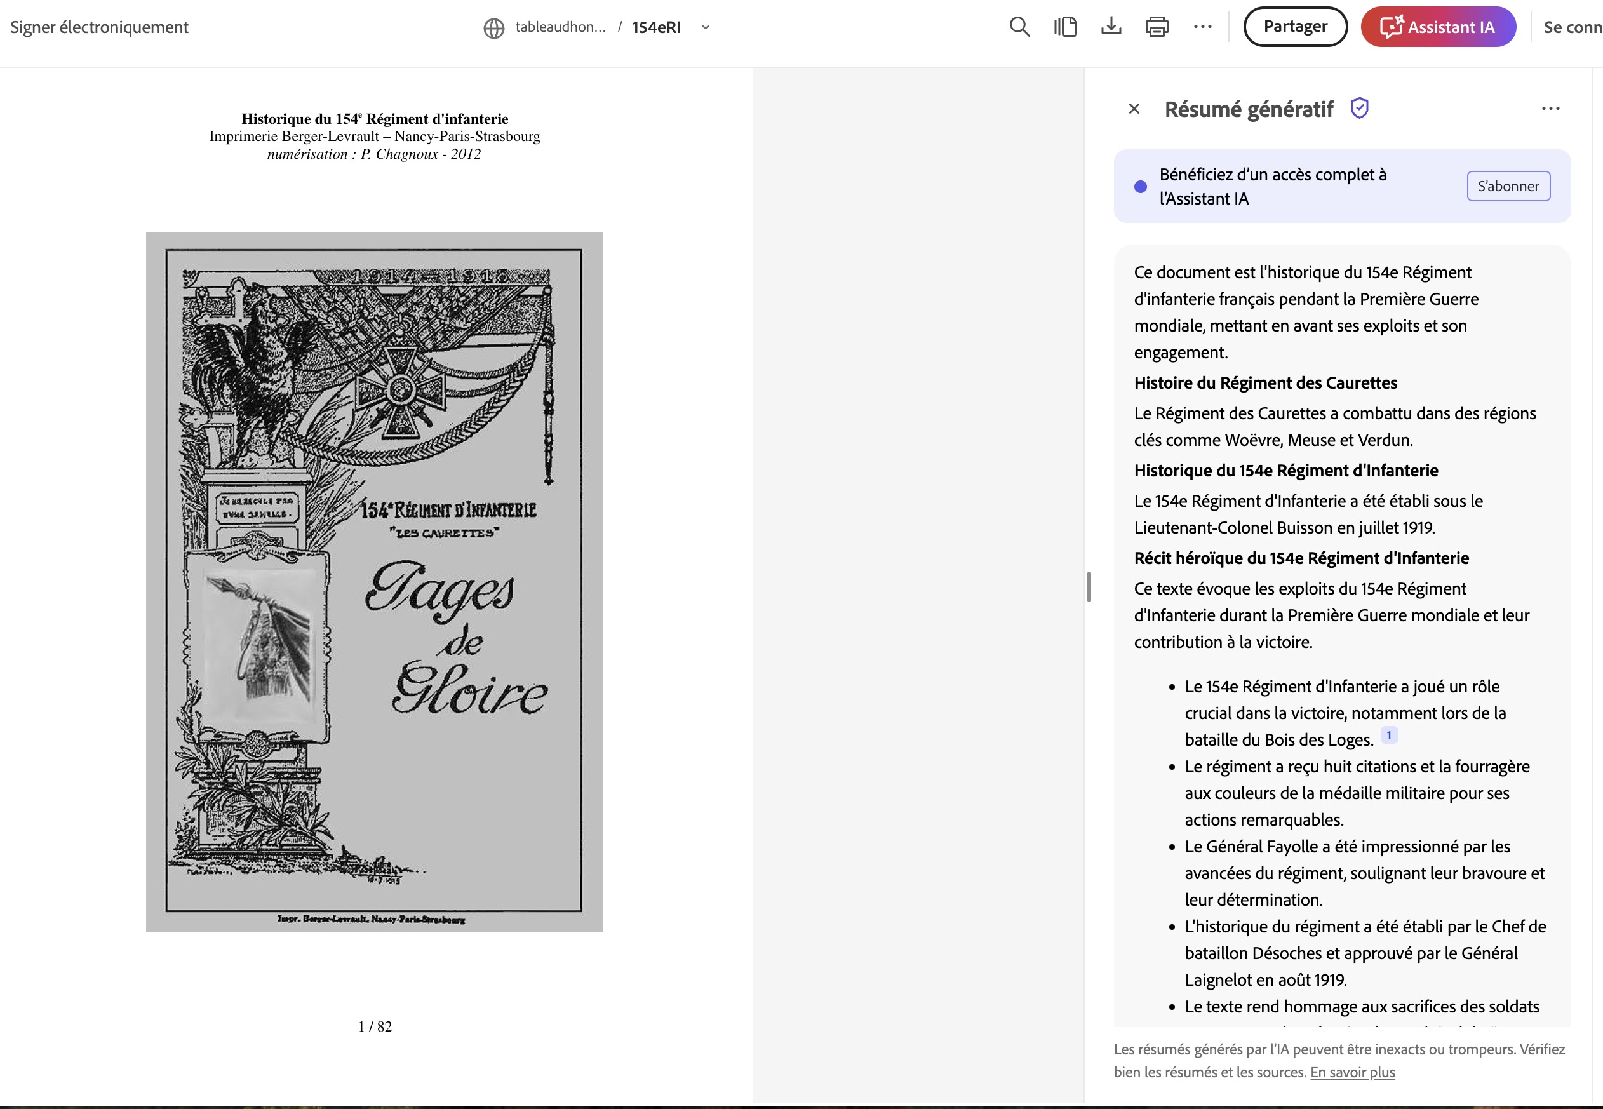Click the Pages de Gloire cover image

(x=374, y=582)
